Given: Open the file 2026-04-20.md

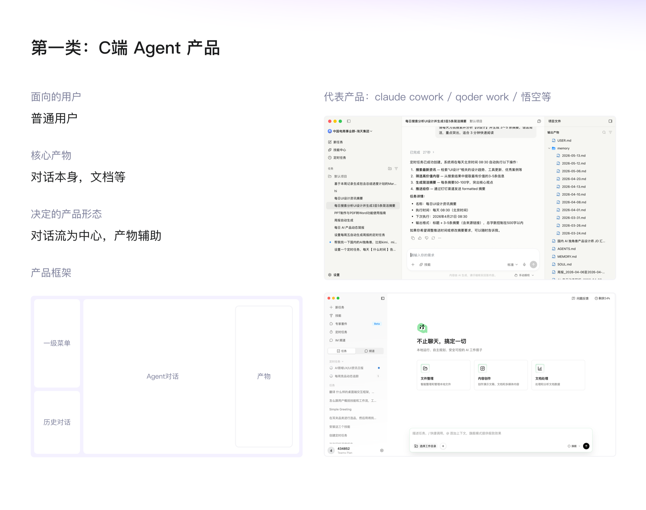Looking at the screenshot, I should (x=571, y=179).
